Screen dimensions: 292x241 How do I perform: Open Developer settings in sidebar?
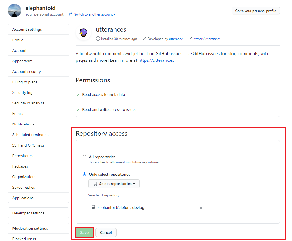(x=28, y=213)
